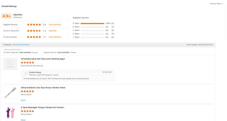Click order number 37447463501020610

point(21,44)
